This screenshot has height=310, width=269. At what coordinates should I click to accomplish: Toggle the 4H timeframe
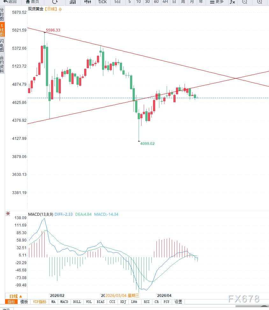pyautogui.click(x=165, y=2)
